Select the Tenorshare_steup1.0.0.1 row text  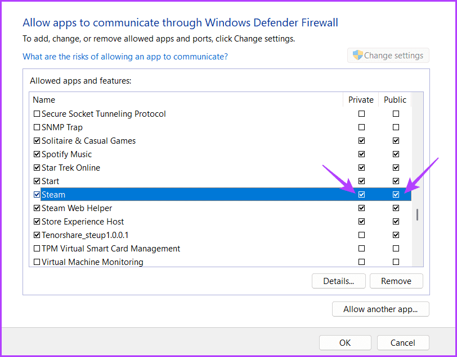85,235
